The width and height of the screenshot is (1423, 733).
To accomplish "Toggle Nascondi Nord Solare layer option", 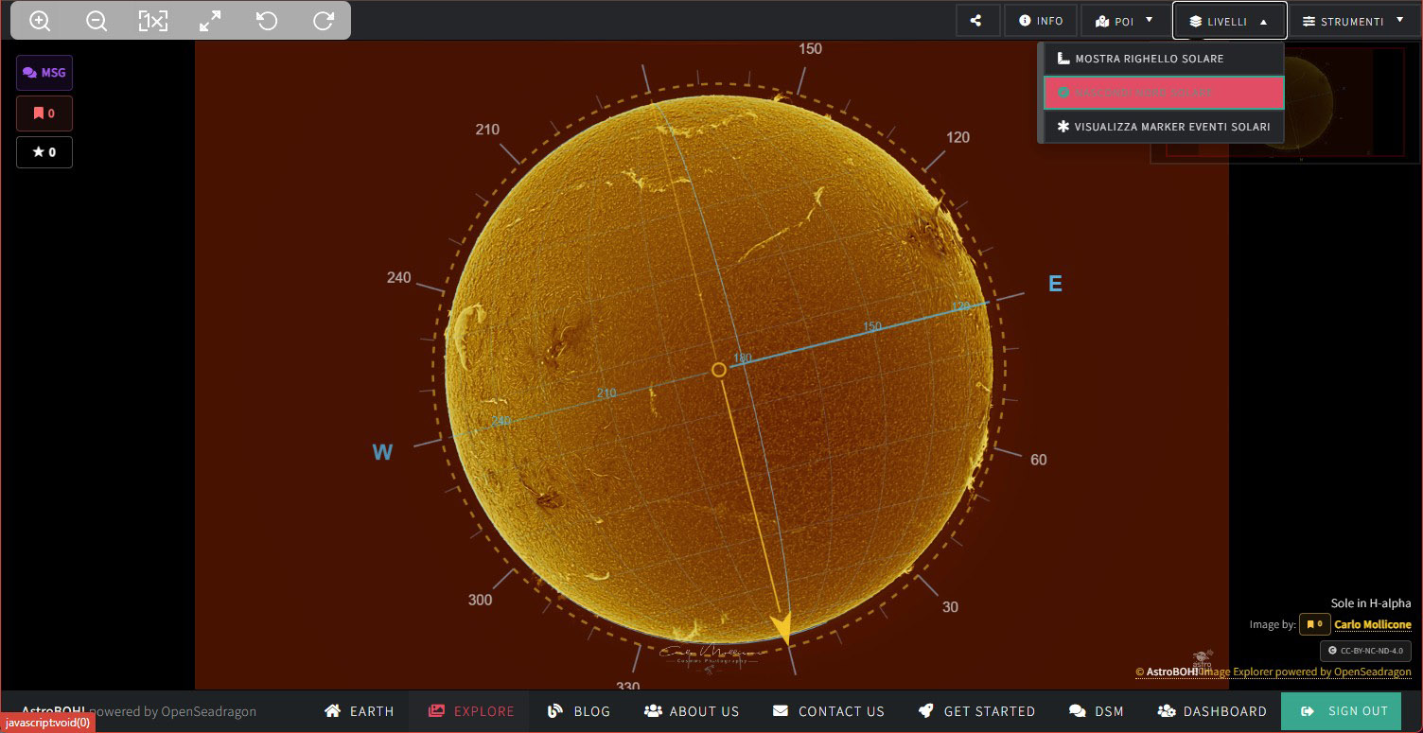I will (x=1164, y=93).
